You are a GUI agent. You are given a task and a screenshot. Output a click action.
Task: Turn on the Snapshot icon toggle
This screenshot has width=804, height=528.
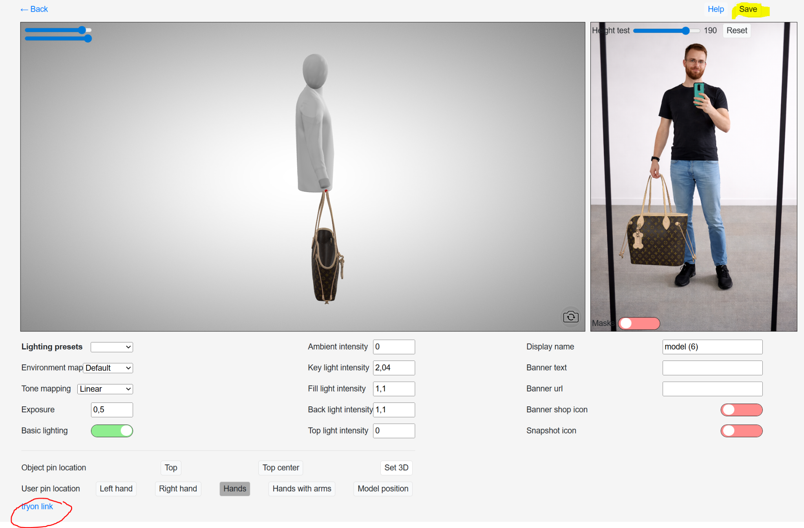741,431
